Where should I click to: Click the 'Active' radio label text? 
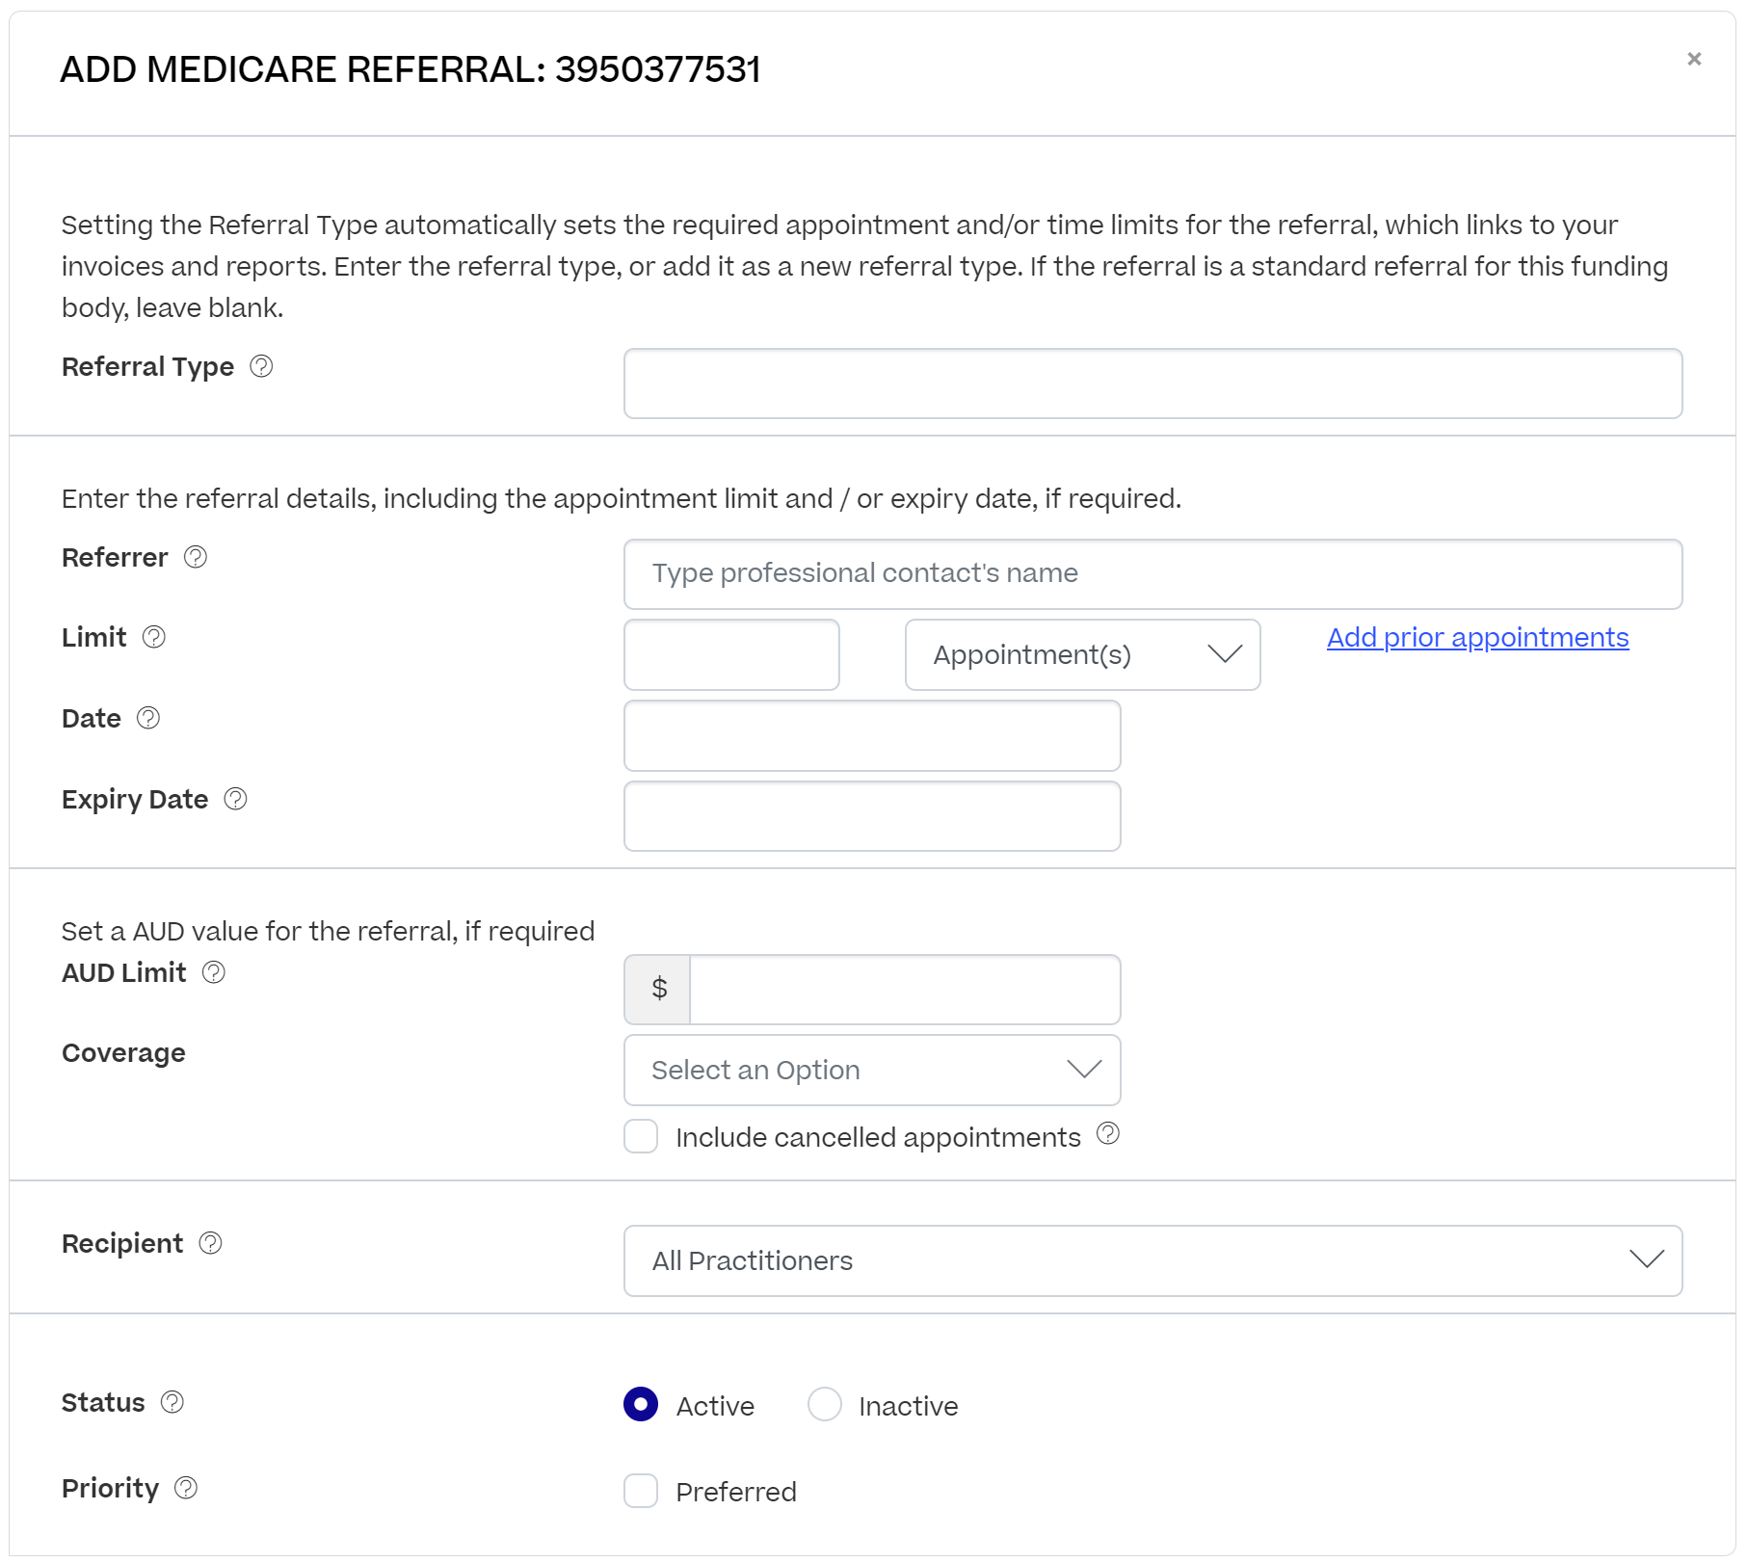click(x=715, y=1407)
